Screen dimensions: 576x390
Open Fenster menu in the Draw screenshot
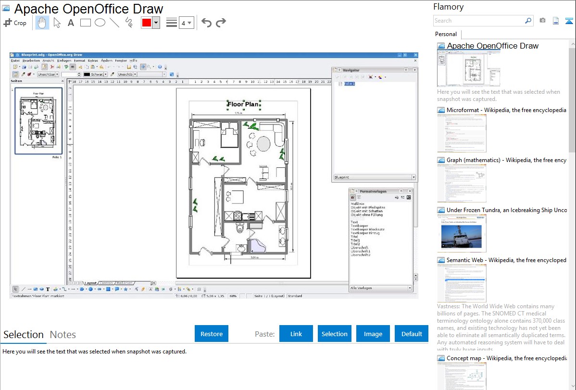pos(121,61)
